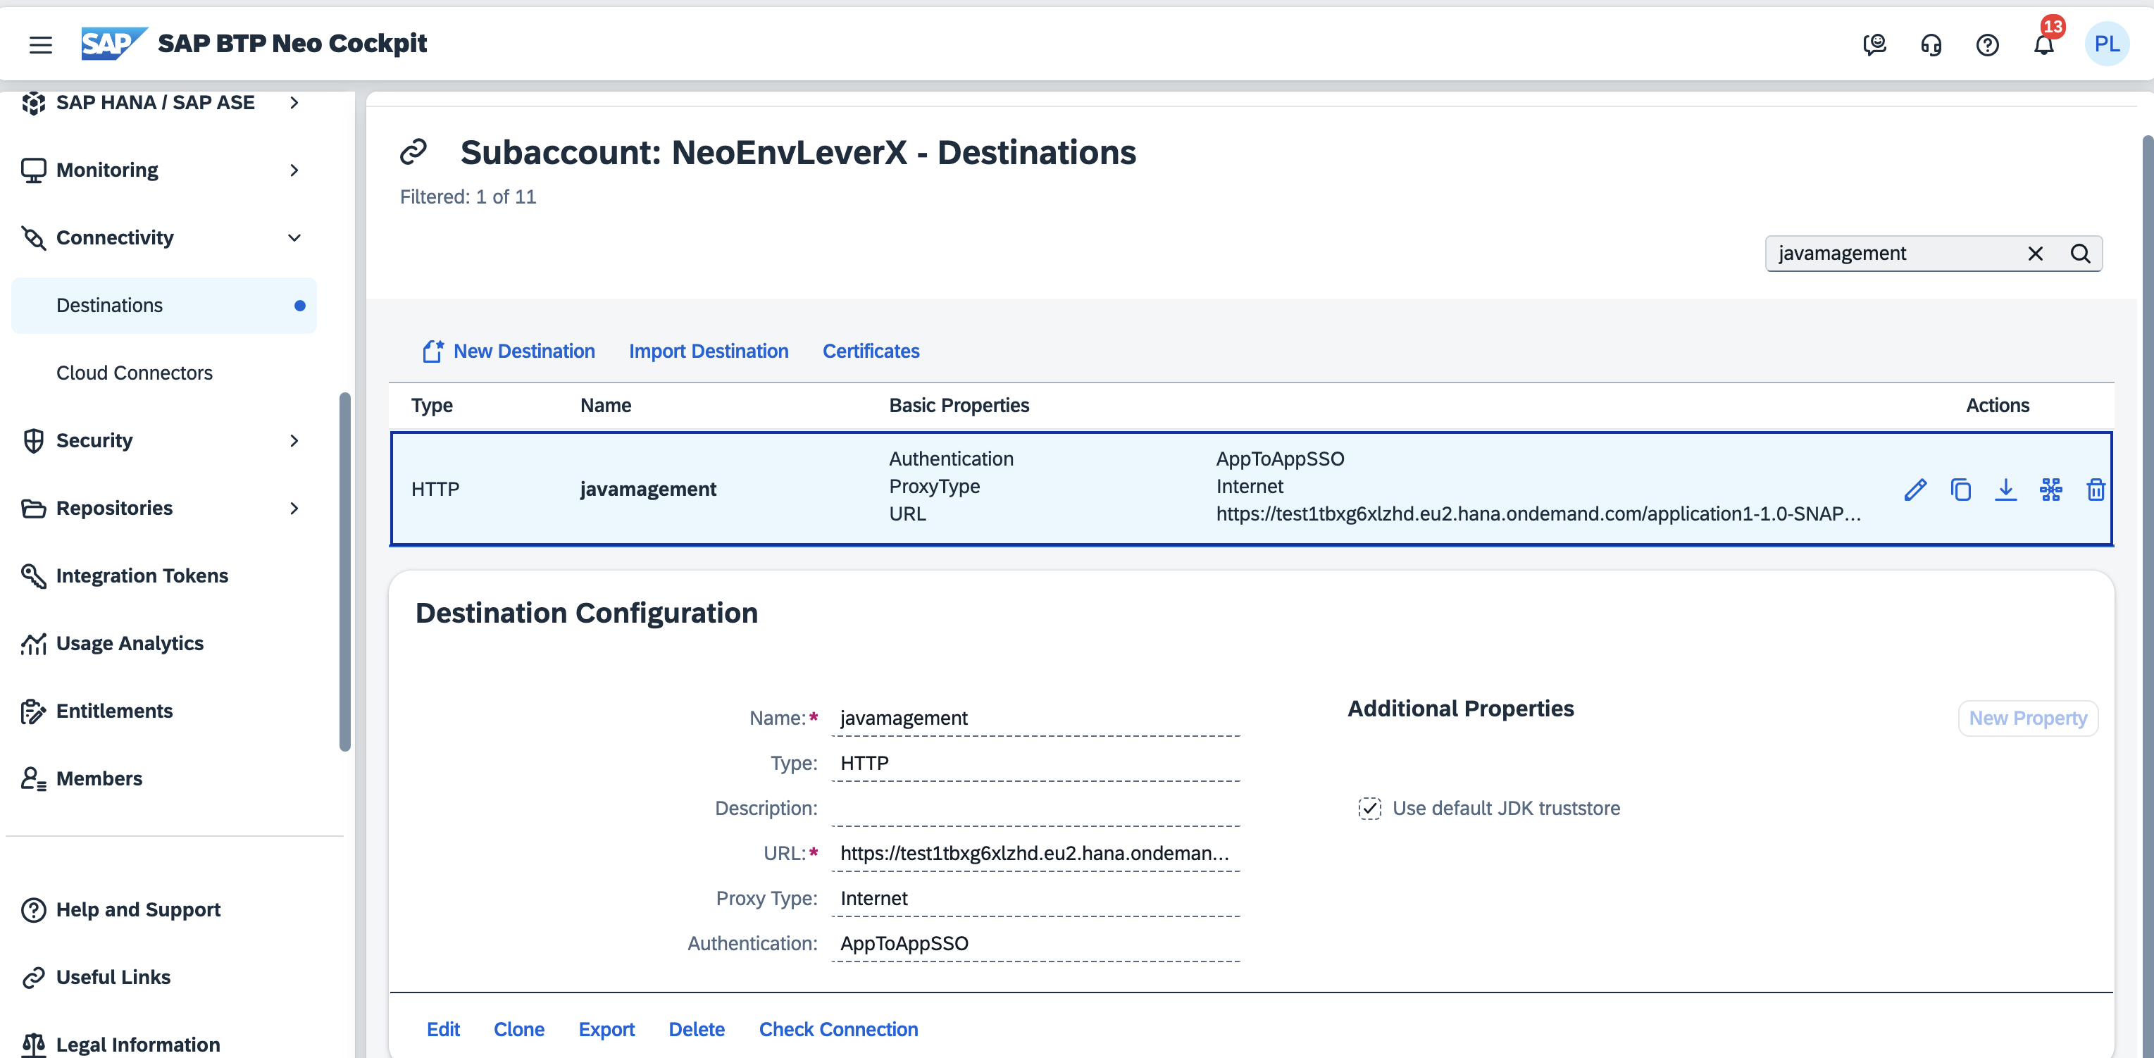The width and height of the screenshot is (2154, 1058).
Task: Click the Monitoring sidebar icon
Action: point(33,170)
